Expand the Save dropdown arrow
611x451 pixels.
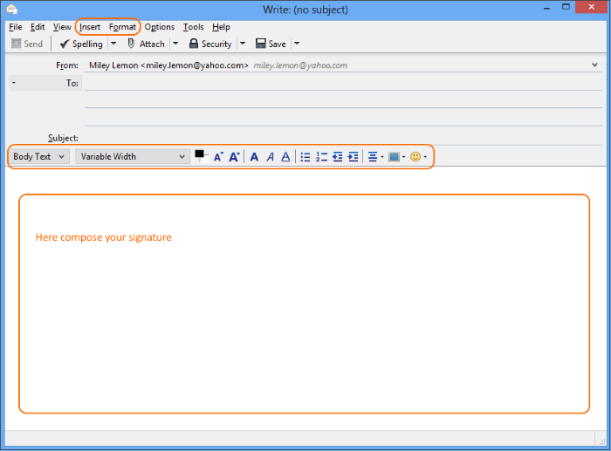point(297,44)
